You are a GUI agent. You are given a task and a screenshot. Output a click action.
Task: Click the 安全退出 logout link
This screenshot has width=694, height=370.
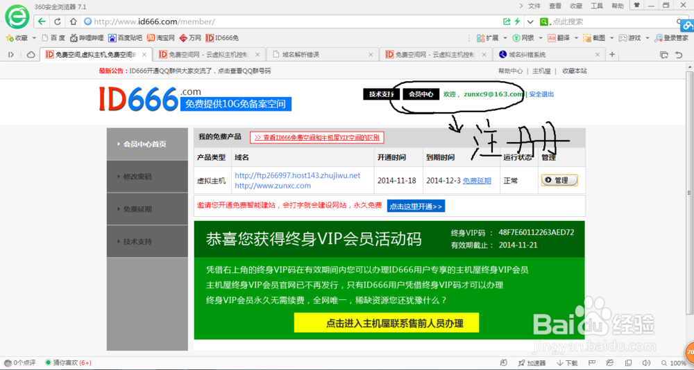[542, 94]
